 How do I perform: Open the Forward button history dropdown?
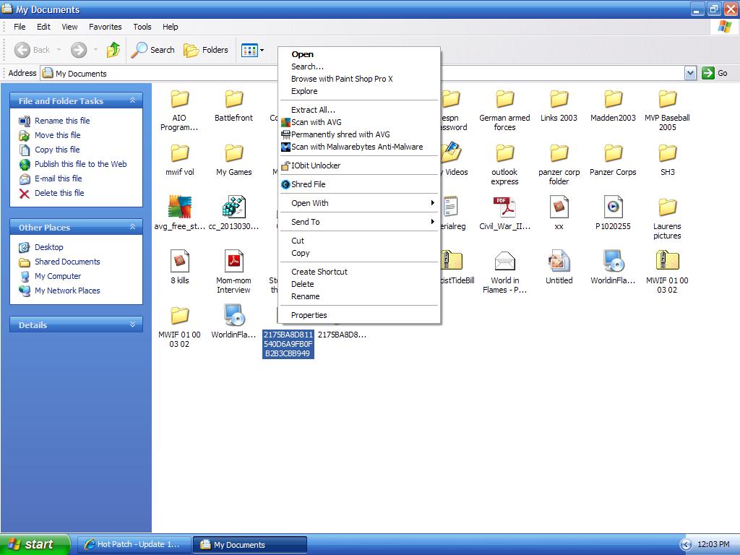click(x=96, y=50)
